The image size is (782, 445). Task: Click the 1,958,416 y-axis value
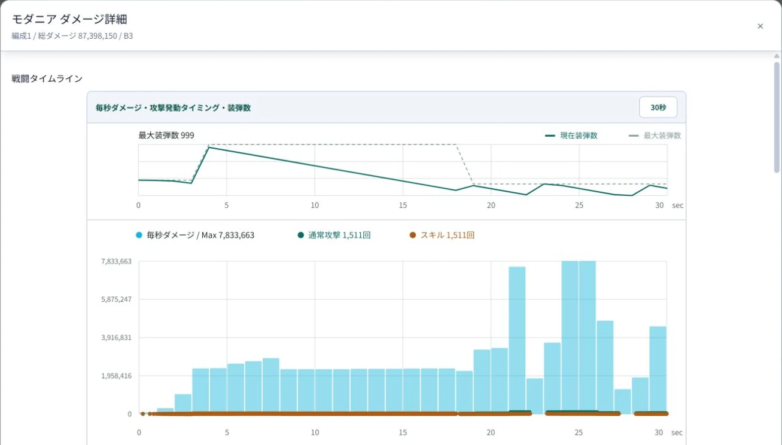pyautogui.click(x=117, y=376)
